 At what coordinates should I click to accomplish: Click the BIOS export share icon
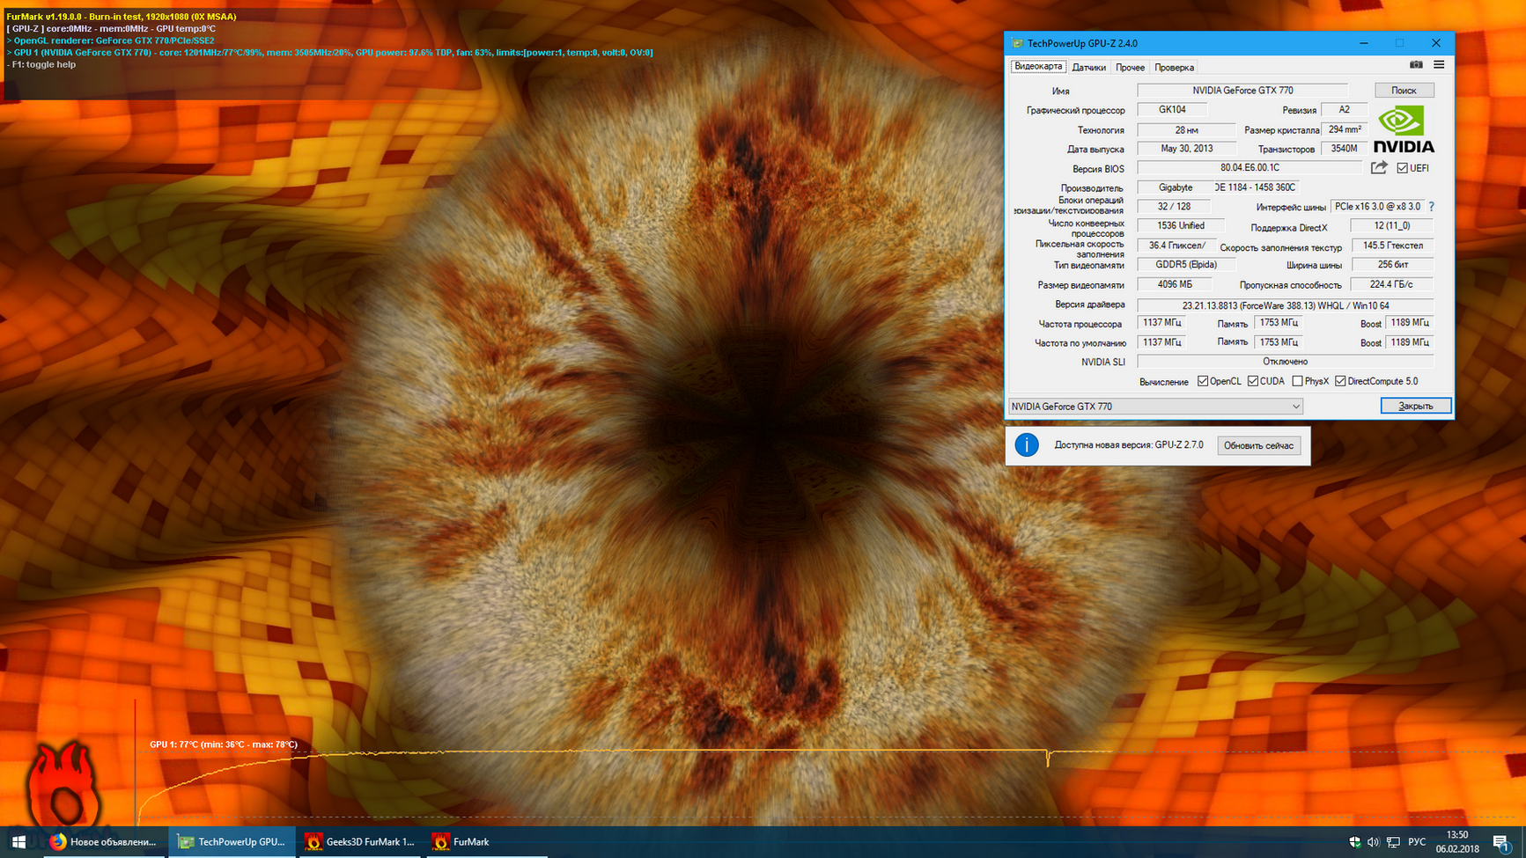(x=1379, y=167)
